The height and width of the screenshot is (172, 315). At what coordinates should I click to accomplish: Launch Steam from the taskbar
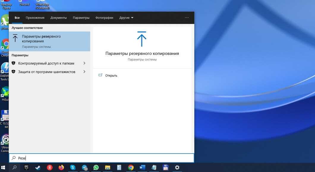38,168
